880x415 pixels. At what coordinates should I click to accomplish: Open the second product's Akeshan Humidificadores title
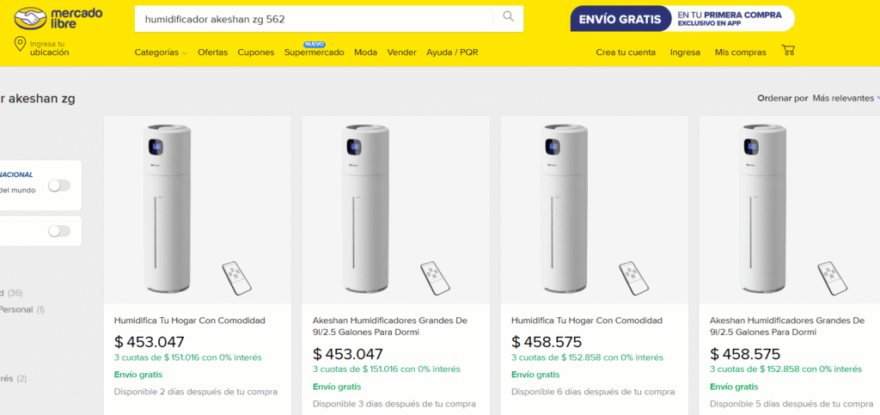tap(389, 326)
